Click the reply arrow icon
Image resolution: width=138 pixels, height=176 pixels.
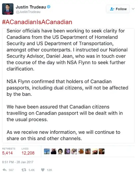[x=5, y=170]
